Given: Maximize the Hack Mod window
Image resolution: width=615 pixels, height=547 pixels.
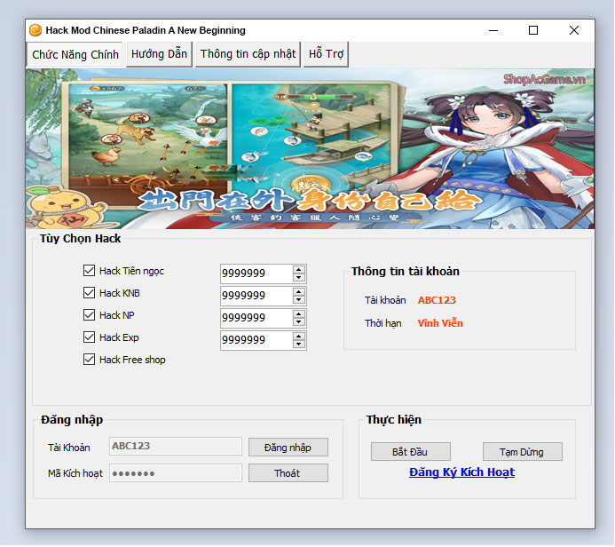Looking at the screenshot, I should (x=533, y=30).
